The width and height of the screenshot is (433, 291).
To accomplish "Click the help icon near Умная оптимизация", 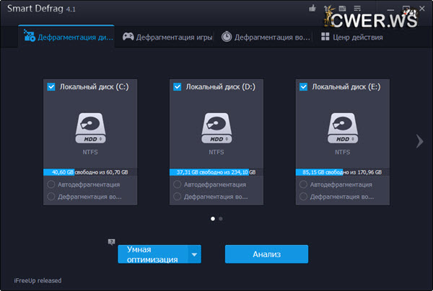I will (x=111, y=242).
